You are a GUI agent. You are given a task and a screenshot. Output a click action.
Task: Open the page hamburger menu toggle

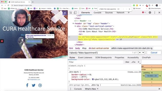click(65, 13)
